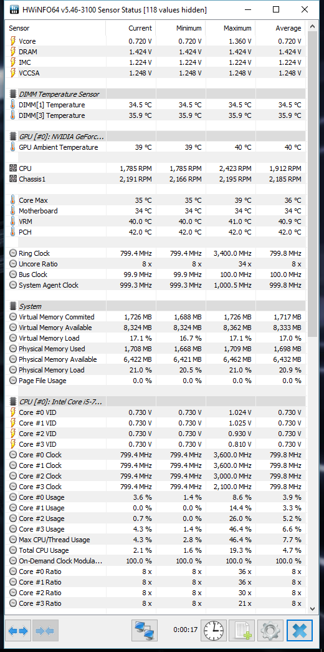Select the Chassis1 fan RPM row
This screenshot has width=324, height=652.
click(155, 179)
